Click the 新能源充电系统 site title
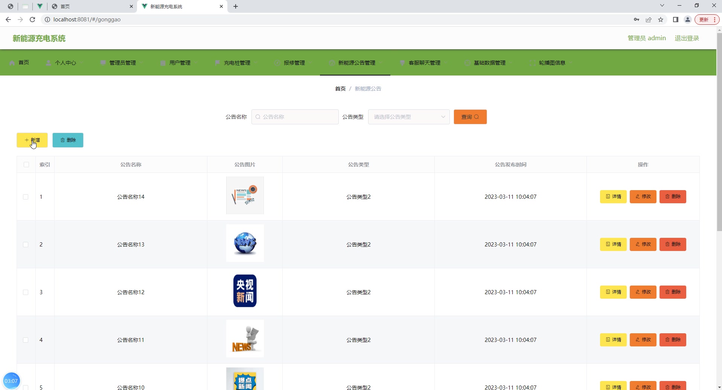Image resolution: width=722 pixels, height=390 pixels. 39,38
